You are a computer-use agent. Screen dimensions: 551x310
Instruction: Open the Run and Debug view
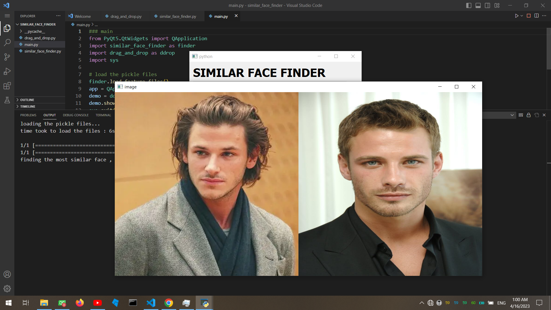[x=7, y=71]
